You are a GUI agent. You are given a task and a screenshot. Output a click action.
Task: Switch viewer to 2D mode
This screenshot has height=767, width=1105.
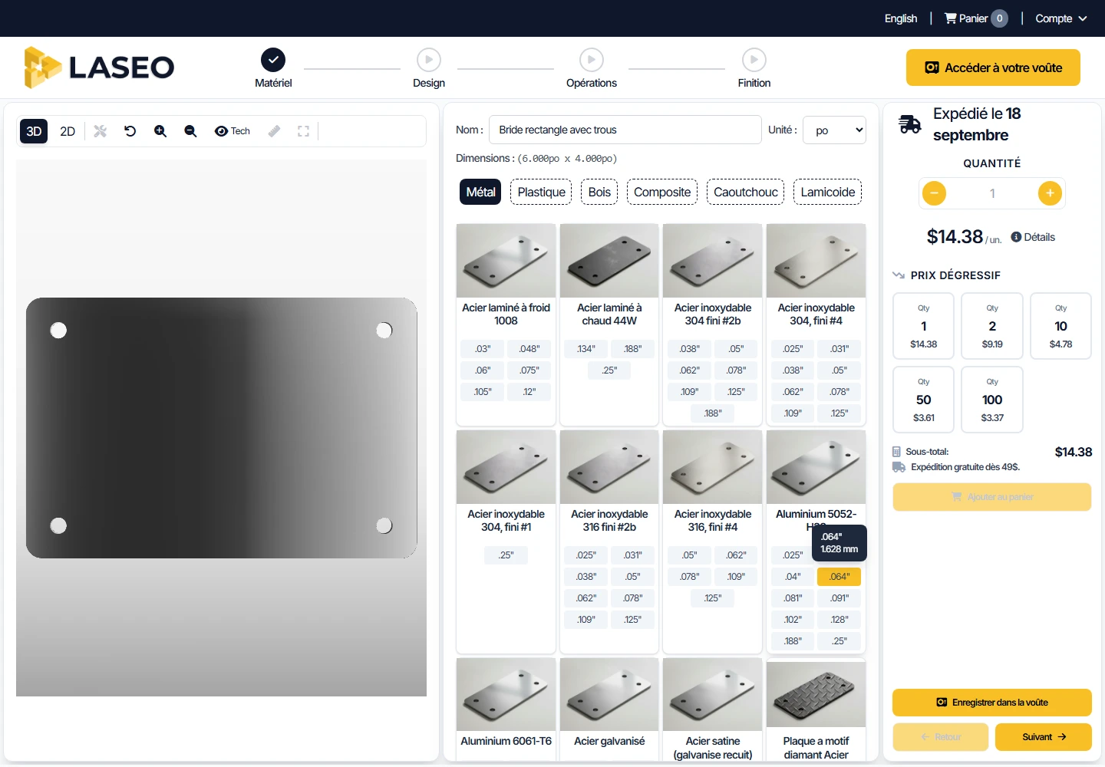(68, 131)
